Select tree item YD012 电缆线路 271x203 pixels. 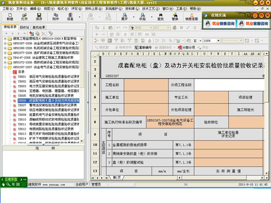tap(46, 129)
